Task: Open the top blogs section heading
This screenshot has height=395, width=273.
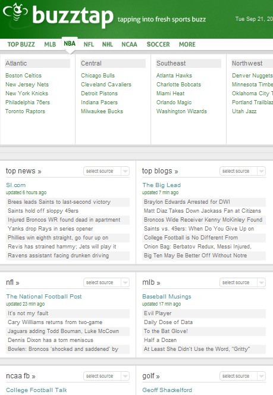Action: click(160, 171)
